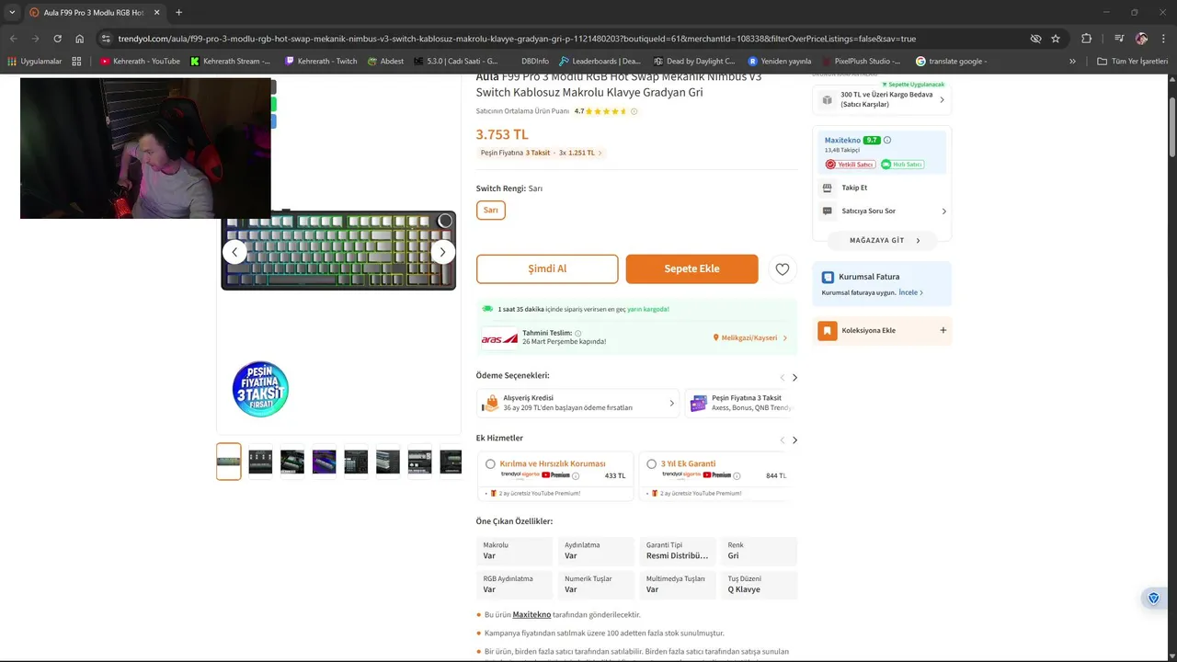Image resolution: width=1177 pixels, height=662 pixels.
Task: Select purple keyboard thumbnail
Action: pos(324,462)
